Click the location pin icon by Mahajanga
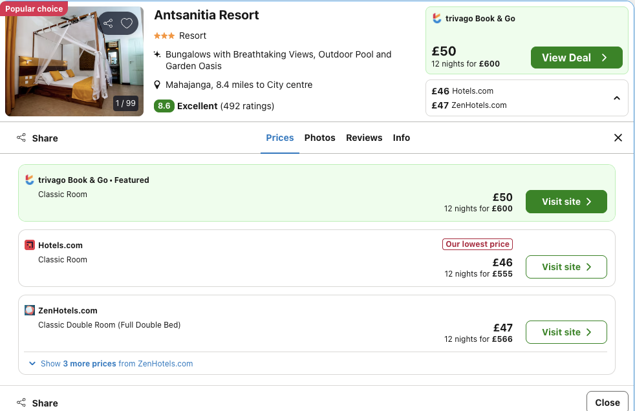 [x=157, y=85]
